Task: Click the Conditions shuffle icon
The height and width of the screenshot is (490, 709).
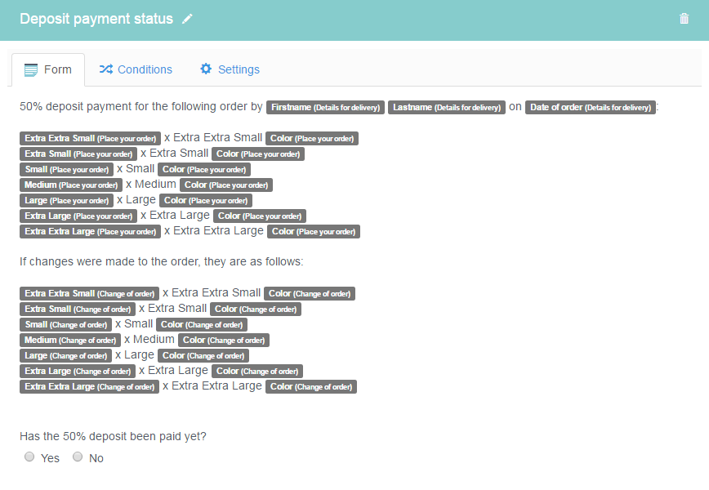Action: (106, 69)
